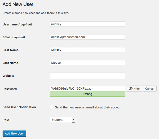Select the Last Name input box
The height and width of the screenshot is (139, 159).
coord(87,63)
